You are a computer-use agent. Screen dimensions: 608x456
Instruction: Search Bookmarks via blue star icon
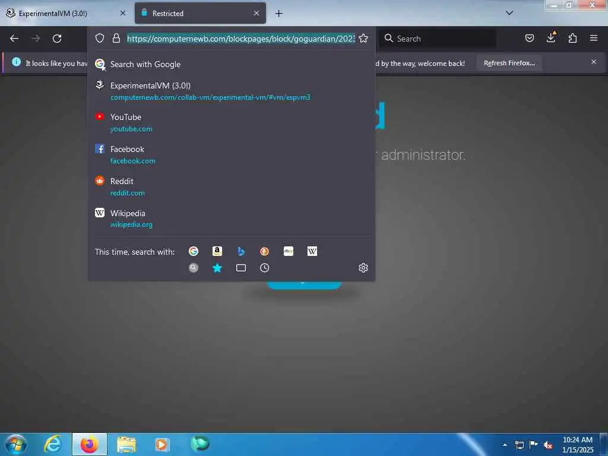coord(217,268)
